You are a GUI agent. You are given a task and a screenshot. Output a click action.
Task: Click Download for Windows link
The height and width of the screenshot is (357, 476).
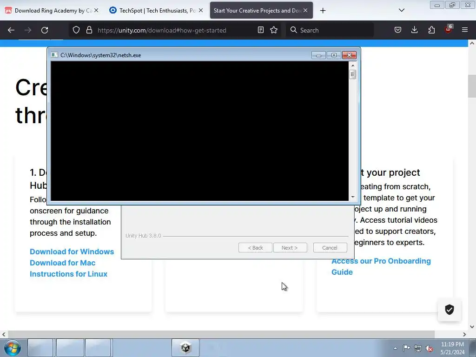point(72,251)
